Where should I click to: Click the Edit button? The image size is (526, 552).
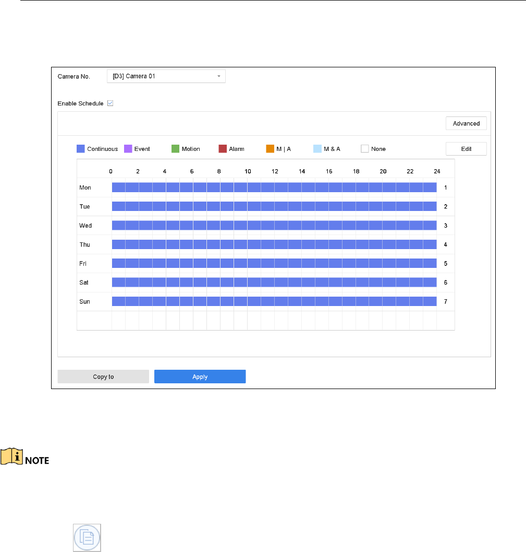(466, 149)
